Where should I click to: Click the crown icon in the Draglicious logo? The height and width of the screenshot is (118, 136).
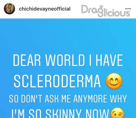click(101, 7)
